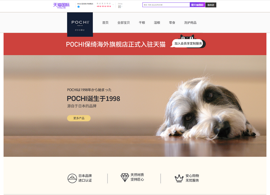The width and height of the screenshot is (270, 195).
Task: Click the yellow 更多产品 button
Action: tap(79, 118)
